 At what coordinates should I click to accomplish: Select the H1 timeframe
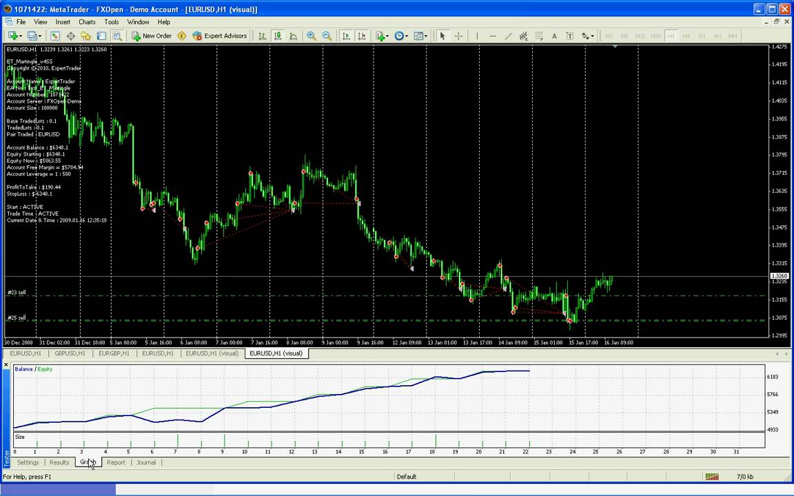pos(671,36)
